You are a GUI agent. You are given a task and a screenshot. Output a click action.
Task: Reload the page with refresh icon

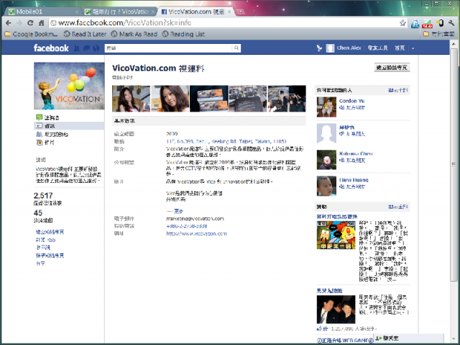click(30, 22)
